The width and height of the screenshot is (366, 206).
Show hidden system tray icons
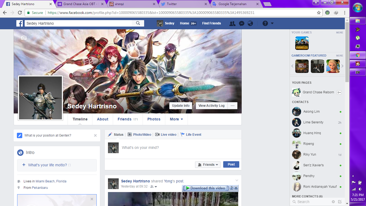353,176
